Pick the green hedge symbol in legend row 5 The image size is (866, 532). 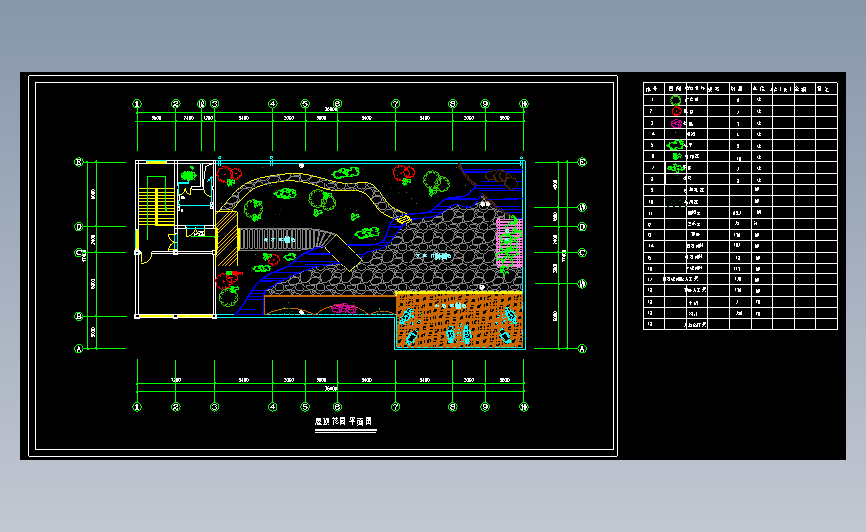676,145
